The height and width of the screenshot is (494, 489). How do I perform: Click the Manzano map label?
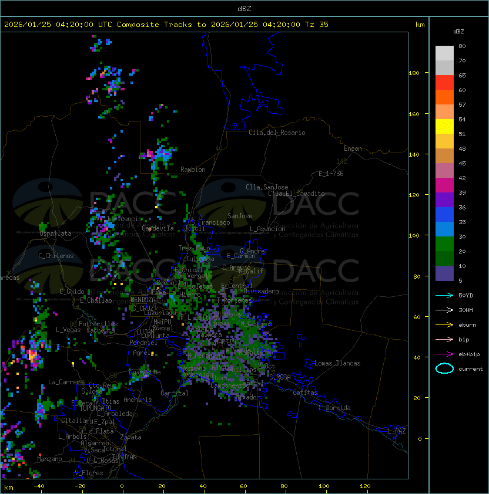[x=49, y=459]
